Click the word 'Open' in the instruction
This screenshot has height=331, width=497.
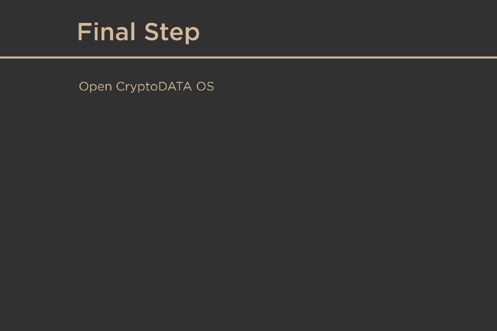[x=95, y=87]
